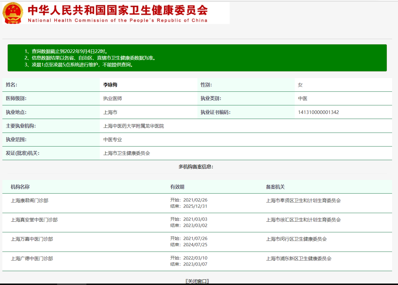
Task: Click start date 2022/03/10
Action: pyautogui.click(x=195, y=258)
